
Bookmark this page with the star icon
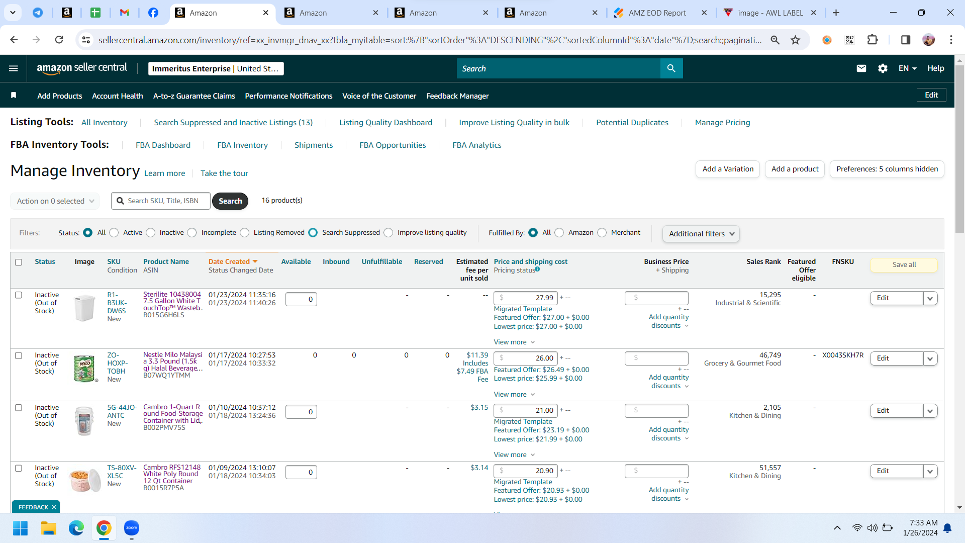point(795,40)
